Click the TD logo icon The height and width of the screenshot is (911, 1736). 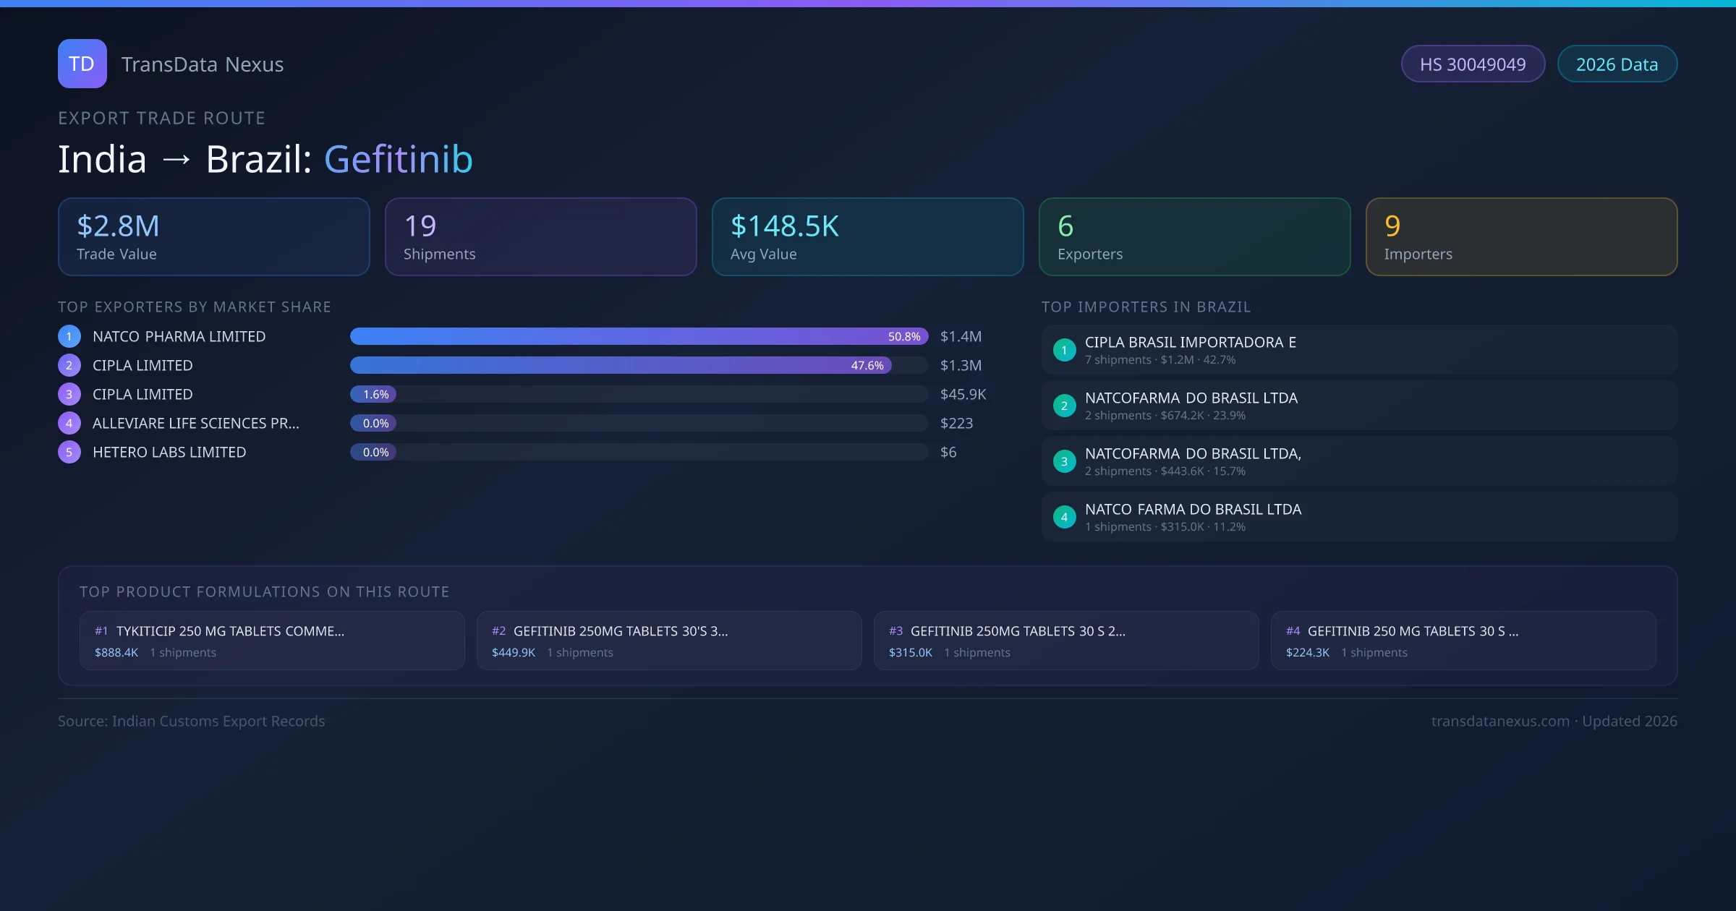click(x=82, y=64)
